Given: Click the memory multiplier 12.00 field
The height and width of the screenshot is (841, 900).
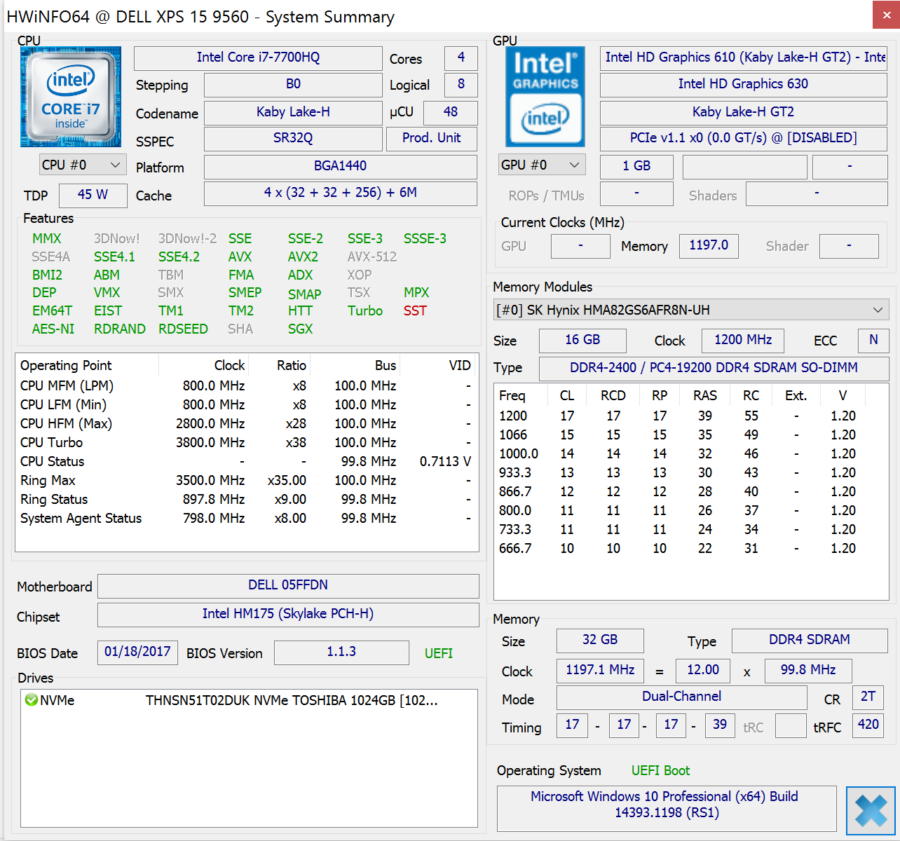Looking at the screenshot, I should (703, 670).
